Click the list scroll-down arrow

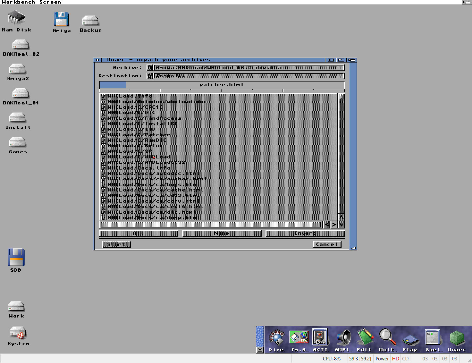pyautogui.click(x=342, y=224)
